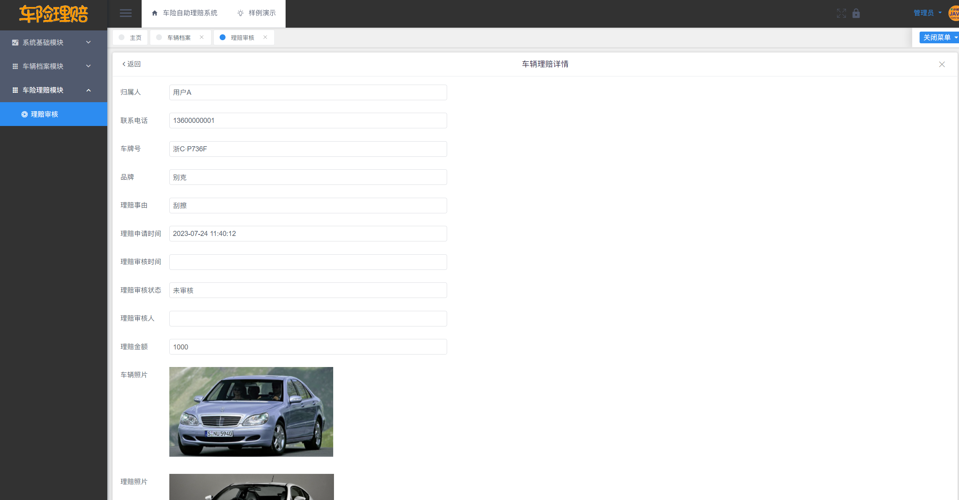Viewport: 959px width, 500px height.
Task: Open the 关闭菜单 dropdown button
Action: [938, 37]
